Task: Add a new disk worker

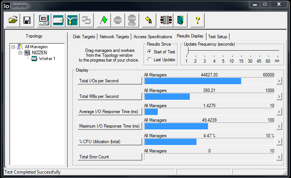Action: coord(58,20)
